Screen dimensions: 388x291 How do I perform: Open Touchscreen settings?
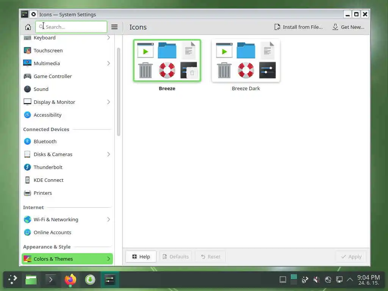pos(67,50)
